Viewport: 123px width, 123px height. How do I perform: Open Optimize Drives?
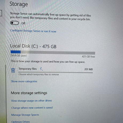click(21, 122)
